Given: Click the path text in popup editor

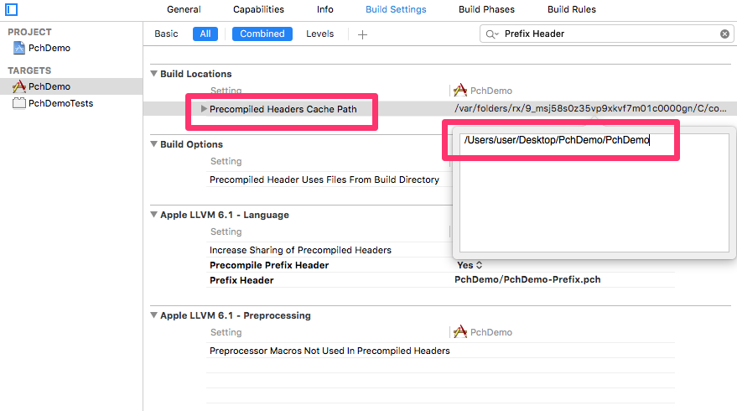Looking at the screenshot, I should (x=557, y=140).
